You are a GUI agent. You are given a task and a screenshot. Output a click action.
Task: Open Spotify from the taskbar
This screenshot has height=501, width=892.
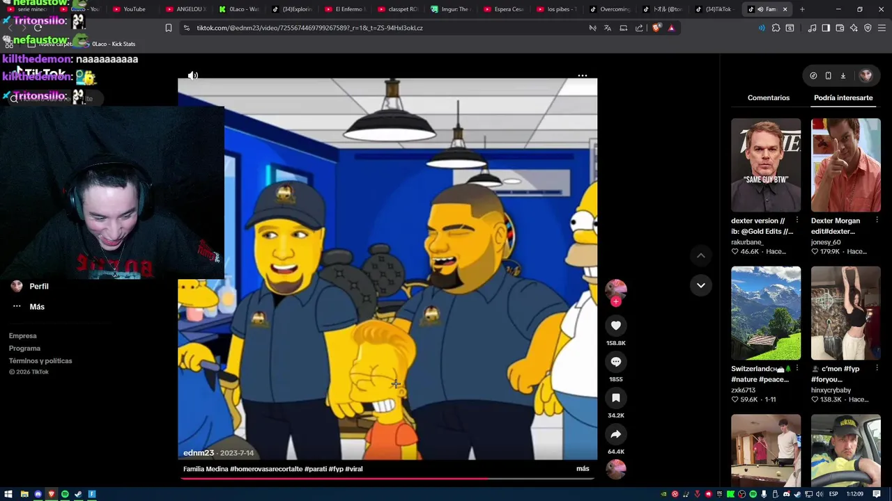[x=65, y=494]
